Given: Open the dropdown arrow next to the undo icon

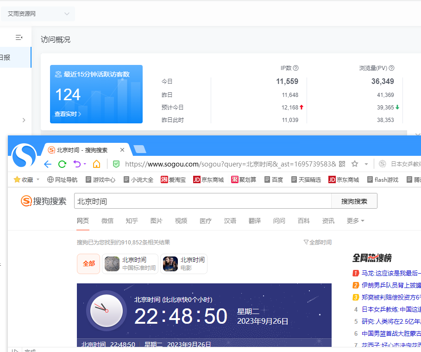Looking at the screenshot, I should pos(85,164).
